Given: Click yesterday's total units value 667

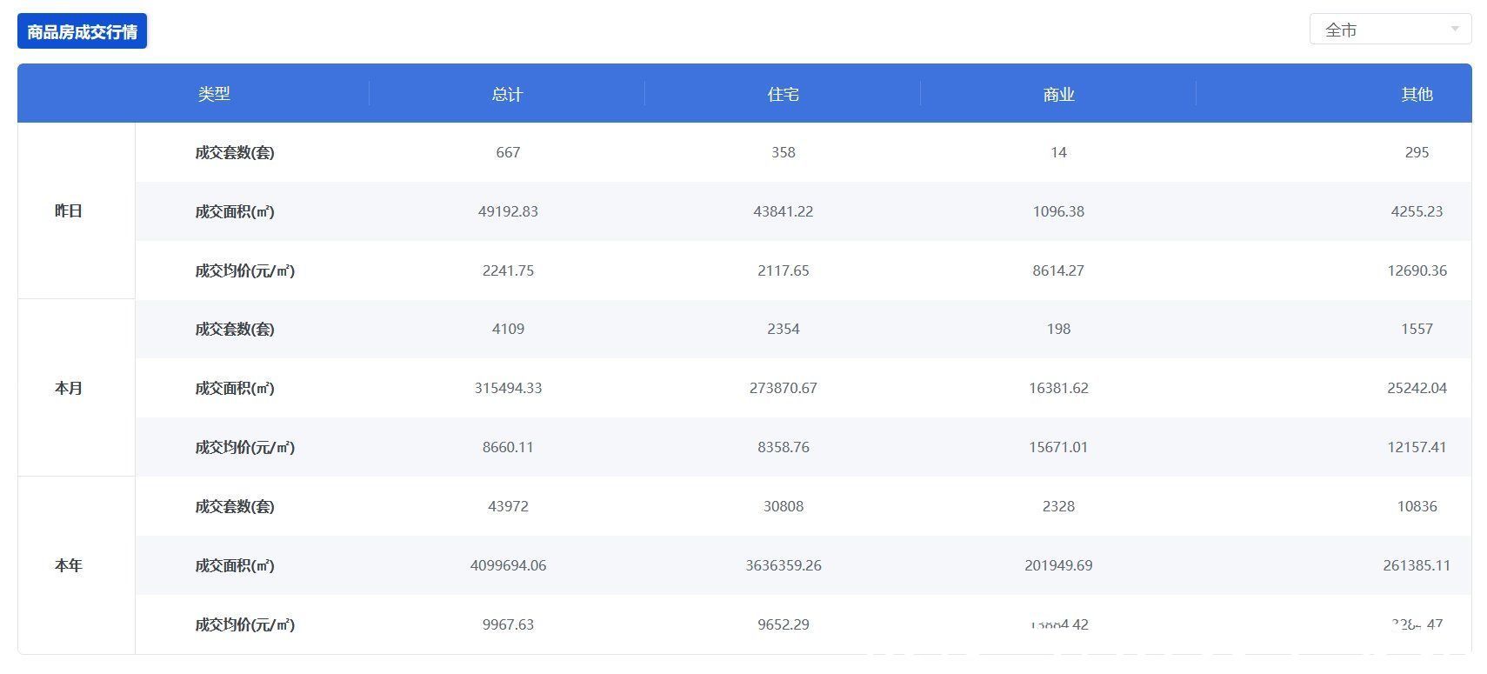Looking at the screenshot, I should [508, 152].
